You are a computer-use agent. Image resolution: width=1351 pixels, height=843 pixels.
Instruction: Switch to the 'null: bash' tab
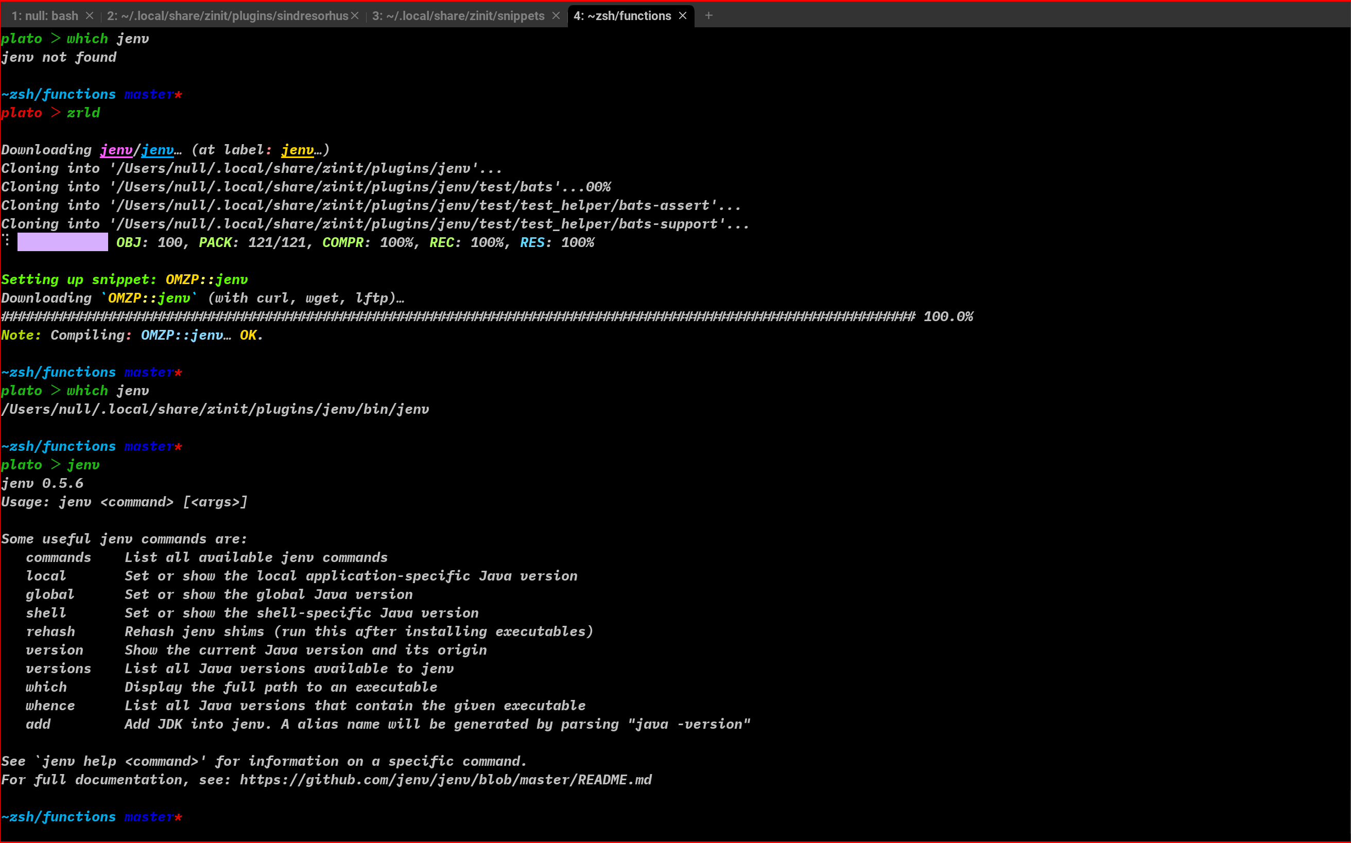(45, 15)
